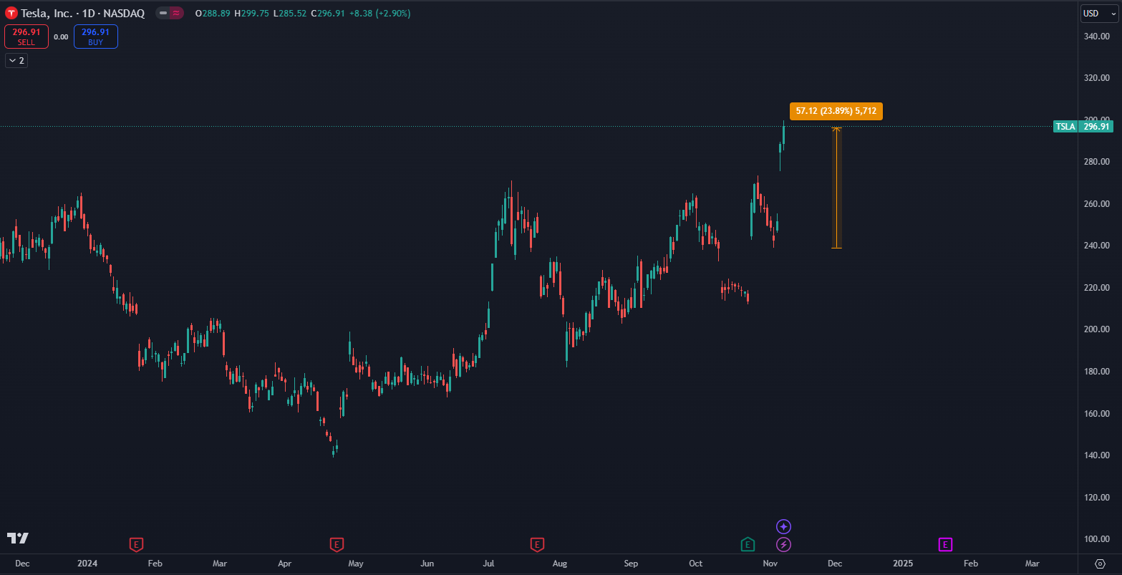1122x575 pixels.
Task: Click the purple four-point star event icon
Action: coord(783,527)
